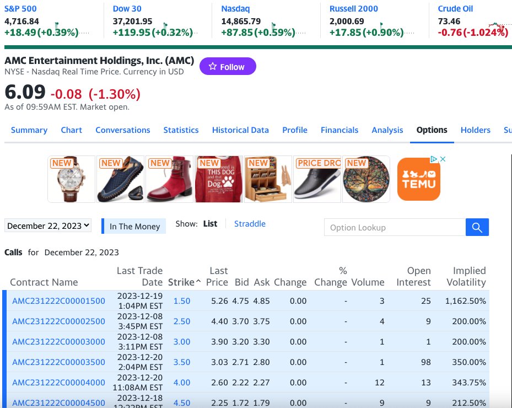Viewport: 512px width, 408px height.
Task: Click the Option Lookup search magnifier icon
Action: point(477,227)
